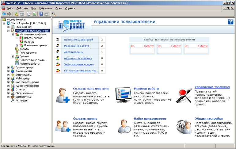Click the traffic management baton icon
Viewport: 236px width, 149px height.
click(x=184, y=96)
